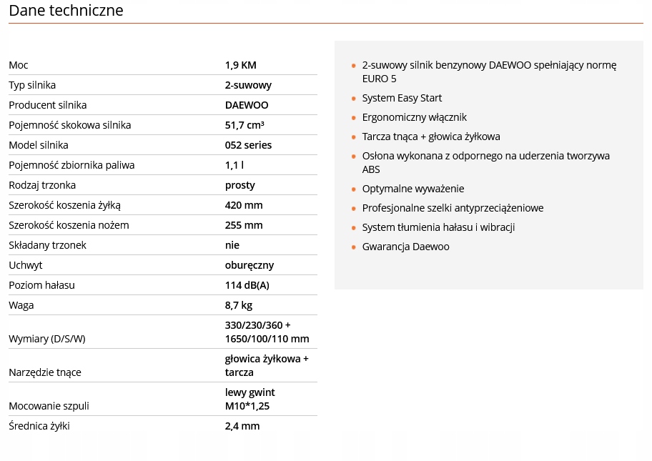Click the orange bullet beside Gwarancja Daewoo
The width and height of the screenshot is (652, 461).
[x=353, y=247]
